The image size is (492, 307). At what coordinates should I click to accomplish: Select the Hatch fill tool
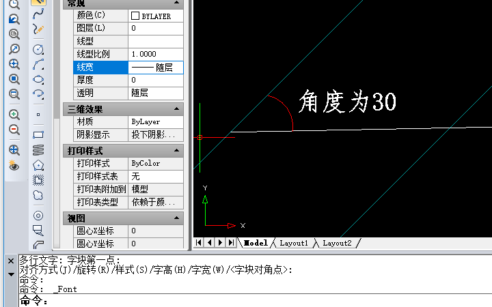(38, 180)
